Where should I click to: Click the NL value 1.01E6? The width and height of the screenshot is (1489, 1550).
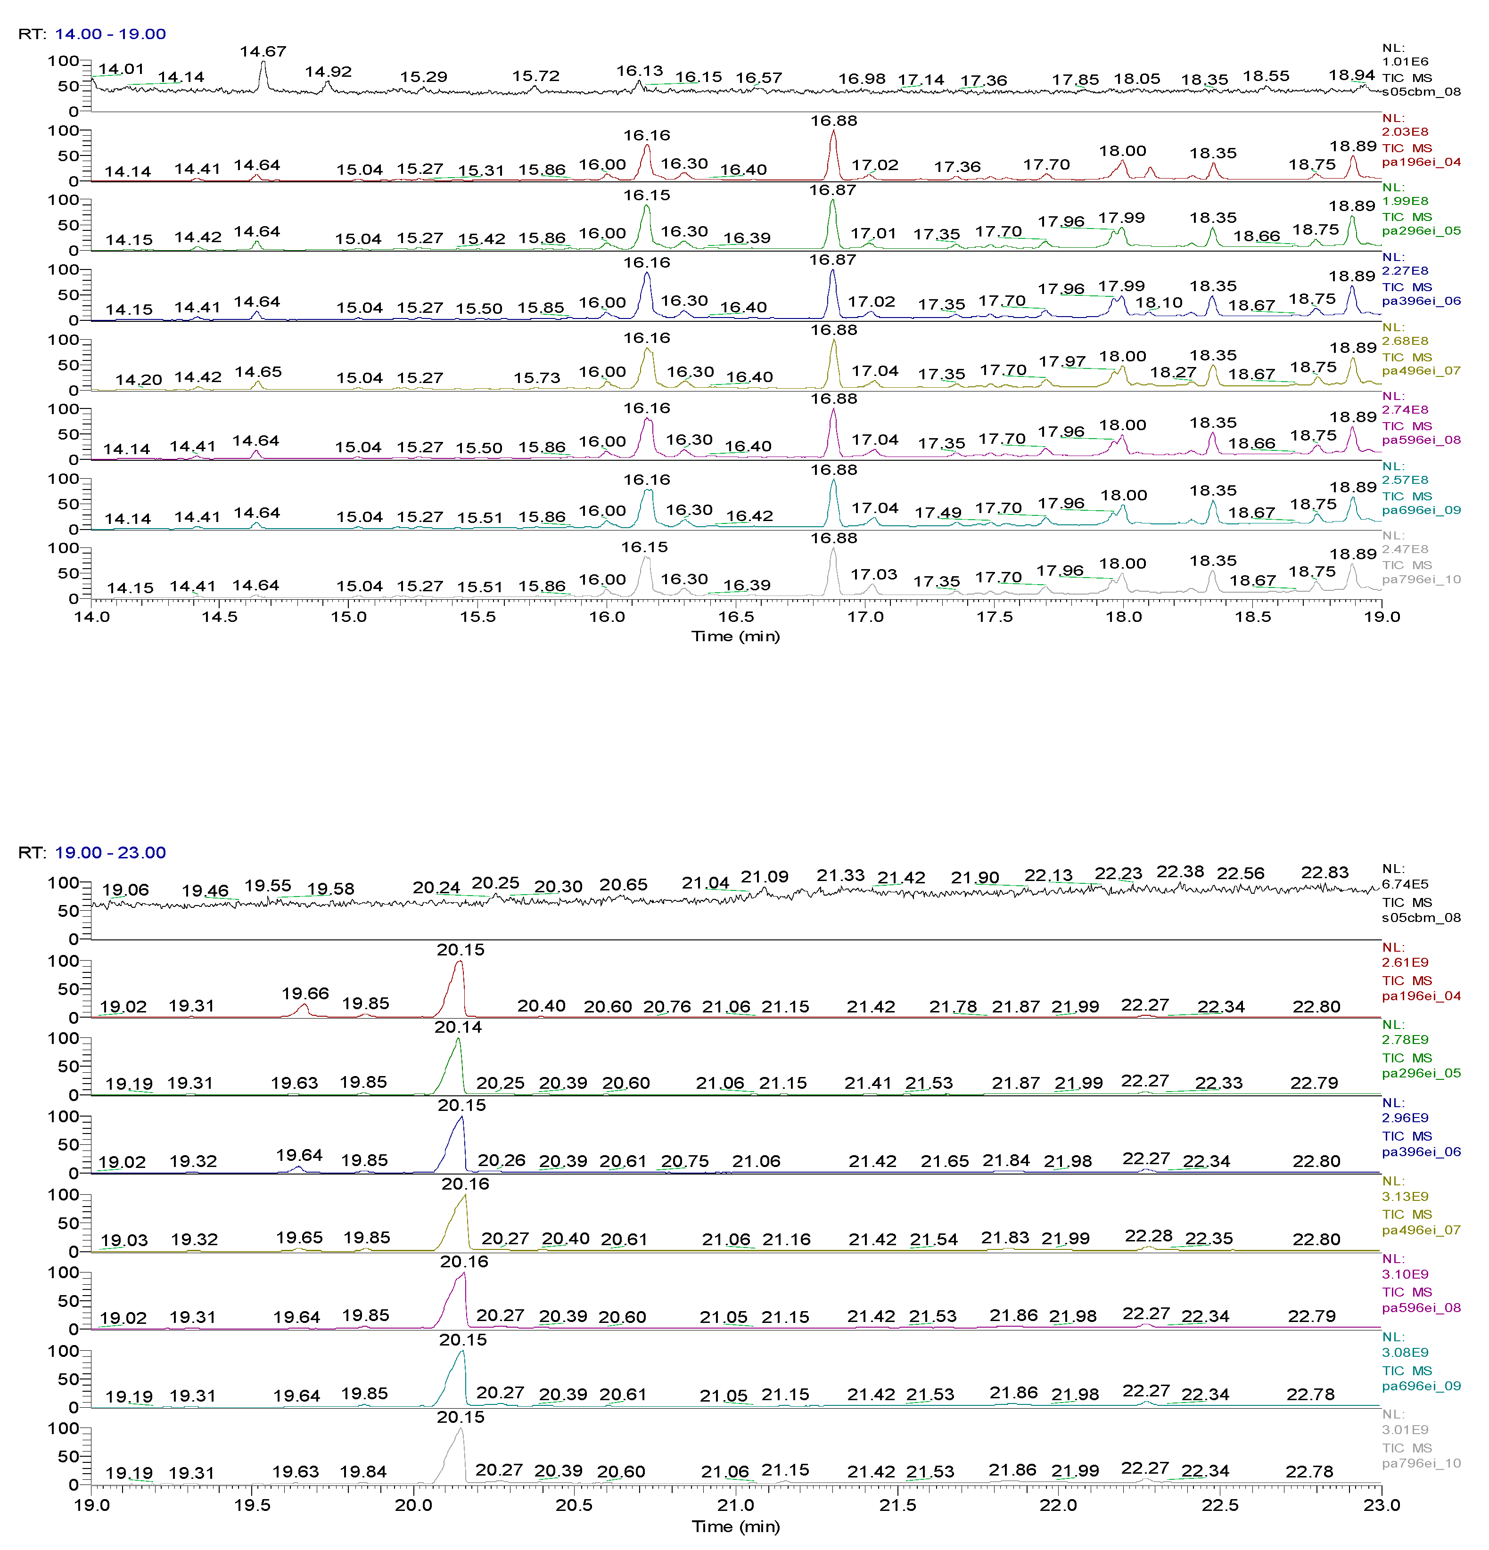(x=1405, y=62)
